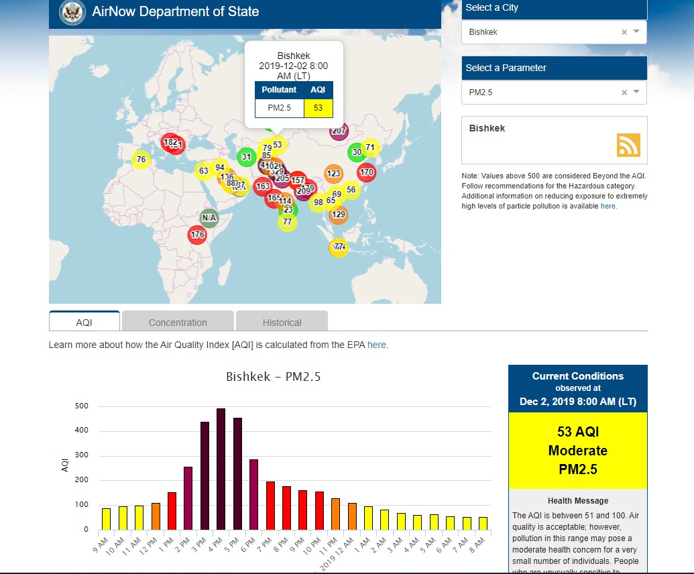Image resolution: width=694 pixels, height=574 pixels.
Task: Click the Department of State seal logo
Action: pos(72,12)
